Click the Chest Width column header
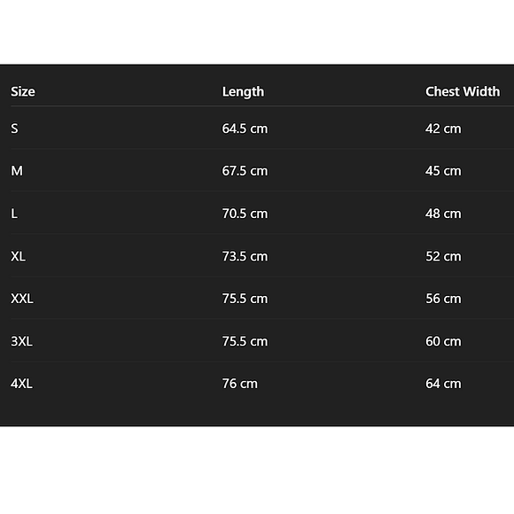The image size is (514, 514). [463, 92]
